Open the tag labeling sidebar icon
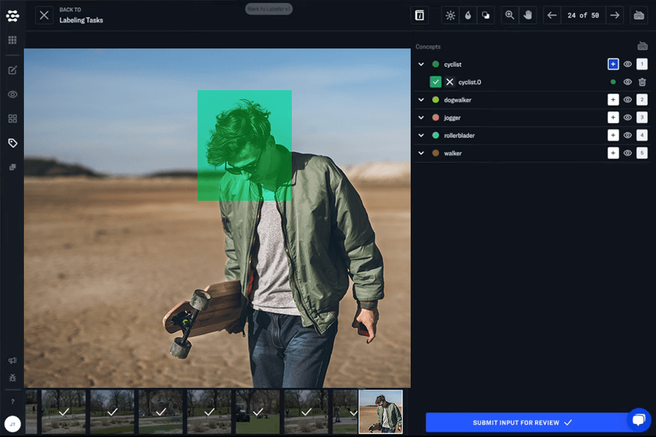656x437 pixels. pyautogui.click(x=12, y=143)
